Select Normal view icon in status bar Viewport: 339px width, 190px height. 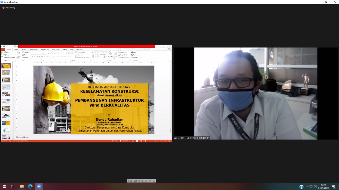click(133, 141)
